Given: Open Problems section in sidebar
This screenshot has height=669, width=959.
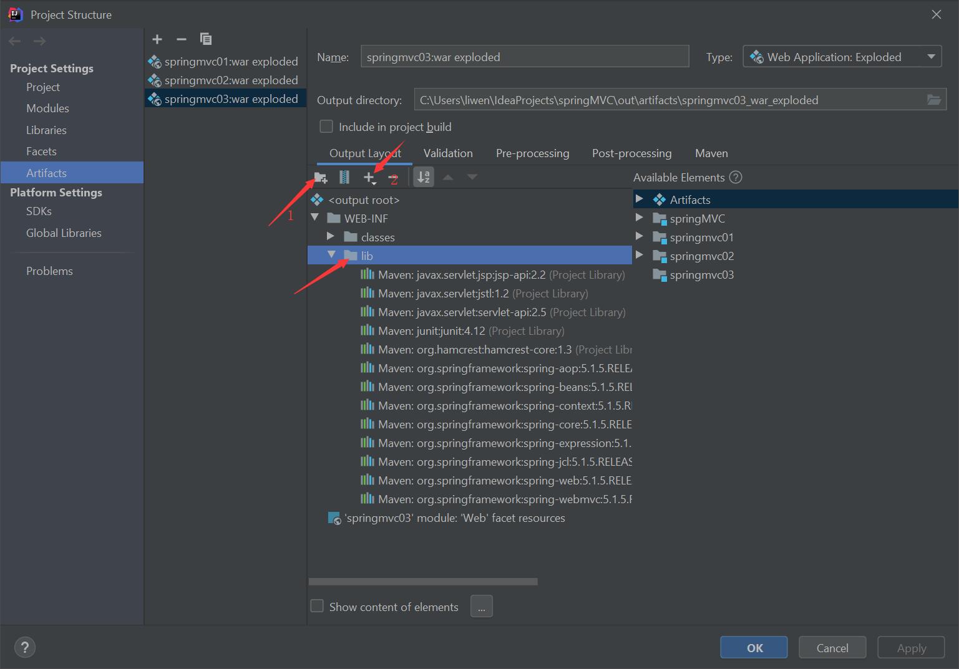Looking at the screenshot, I should (x=49, y=271).
